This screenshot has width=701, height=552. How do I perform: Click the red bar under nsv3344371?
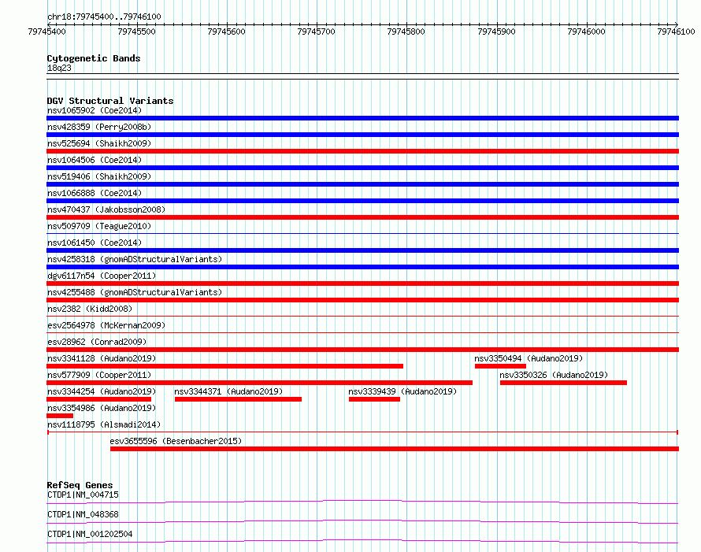(239, 399)
